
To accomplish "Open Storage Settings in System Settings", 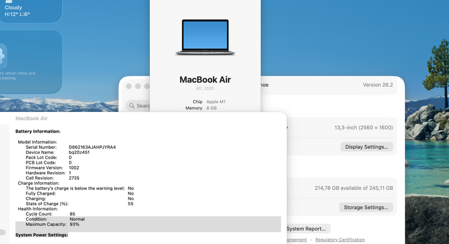I will coord(366,208).
